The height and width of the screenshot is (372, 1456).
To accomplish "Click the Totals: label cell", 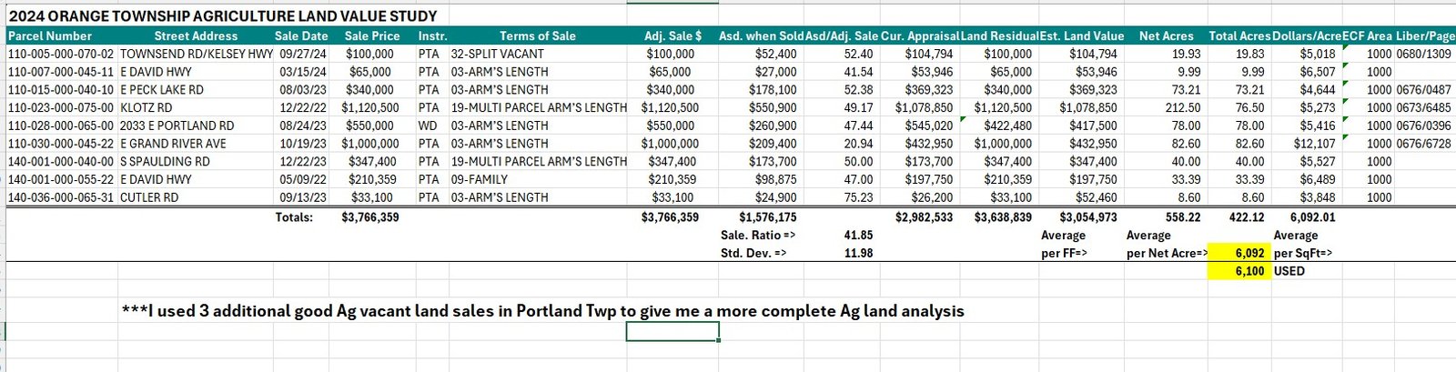I will 294,217.
